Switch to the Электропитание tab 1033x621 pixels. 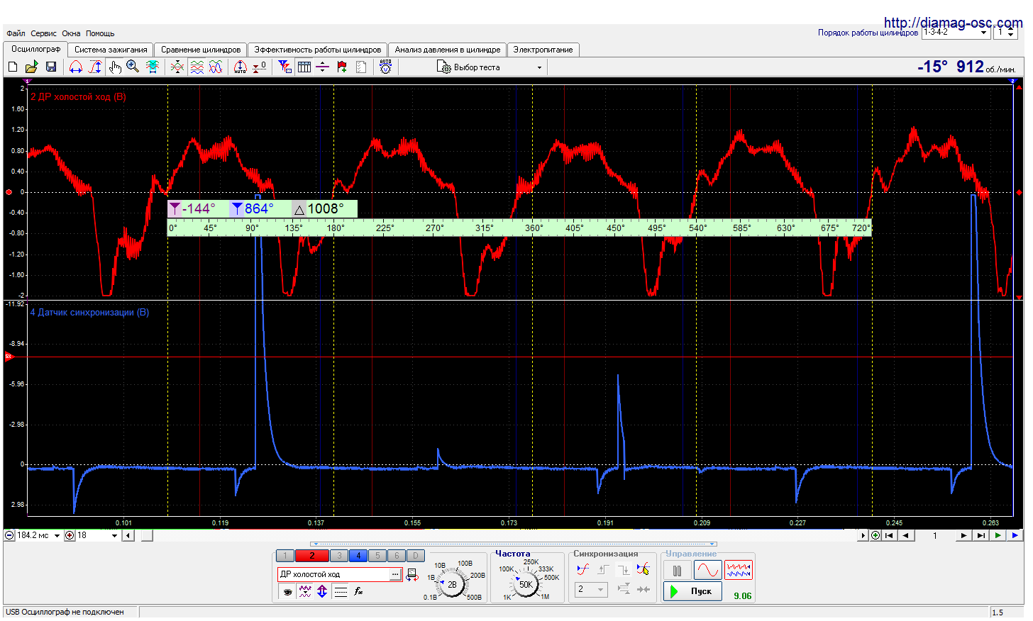[x=543, y=50]
